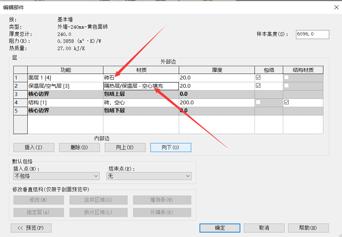342x237 pixels.
Task: Select row 4 header for 结构 layer
Action: 20,103
